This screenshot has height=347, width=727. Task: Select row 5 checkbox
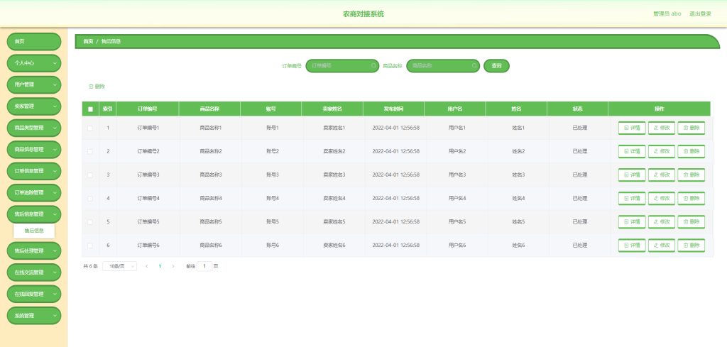point(90,222)
